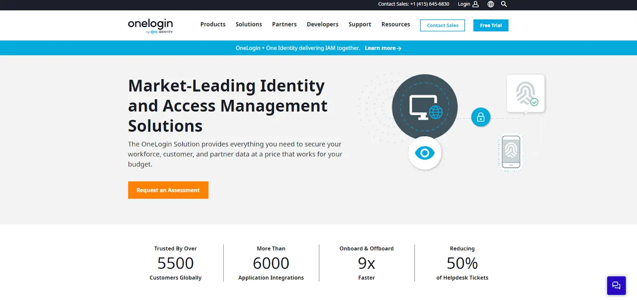The height and width of the screenshot is (300, 637).
Task: Click the fingerprint verified card icon
Action: point(525,93)
